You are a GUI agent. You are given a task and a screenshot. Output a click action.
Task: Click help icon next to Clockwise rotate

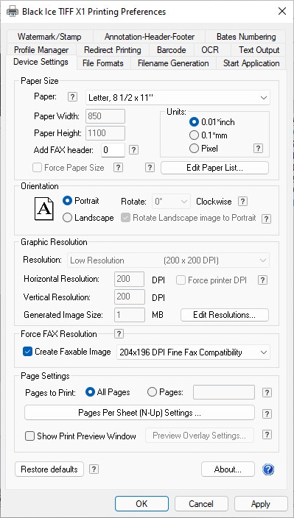coord(243,201)
